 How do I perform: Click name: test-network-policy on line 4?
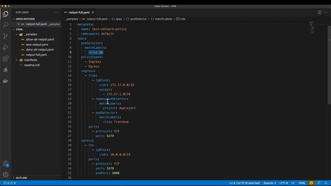point(104,29)
